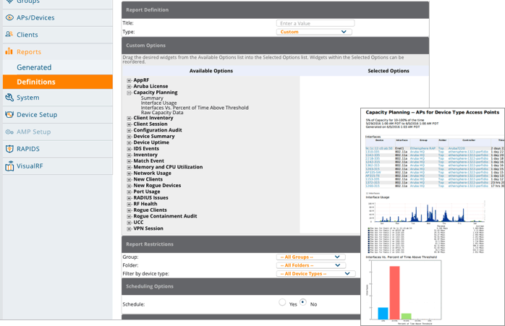
Task: Select Yes for Schedule option
Action: [282, 304]
